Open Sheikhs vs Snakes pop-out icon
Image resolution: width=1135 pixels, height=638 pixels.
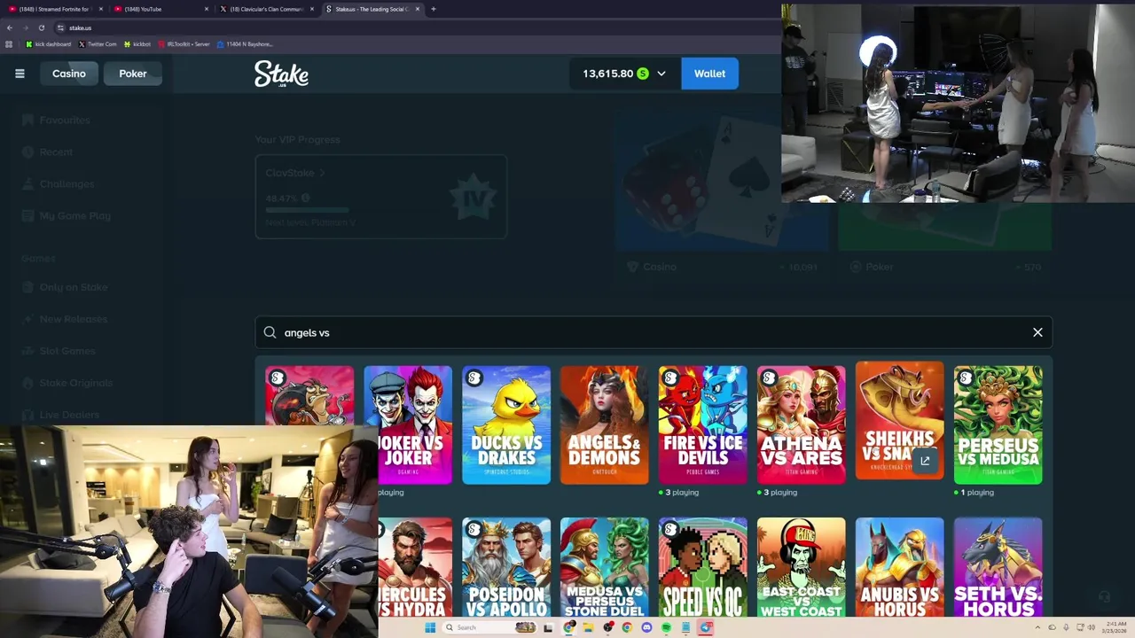(925, 460)
